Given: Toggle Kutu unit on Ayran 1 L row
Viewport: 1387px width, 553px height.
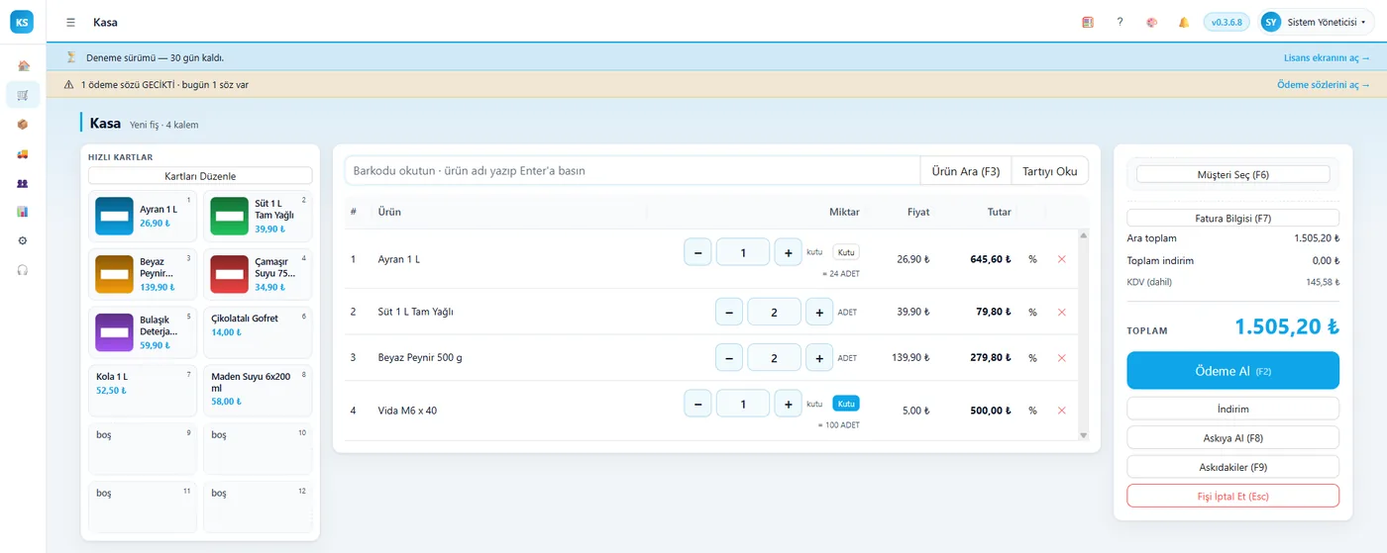Looking at the screenshot, I should tap(846, 252).
